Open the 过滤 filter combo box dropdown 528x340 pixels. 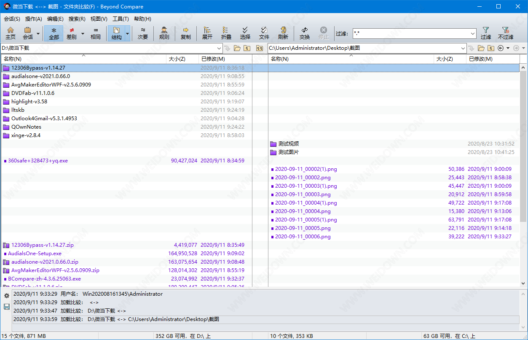(473, 33)
